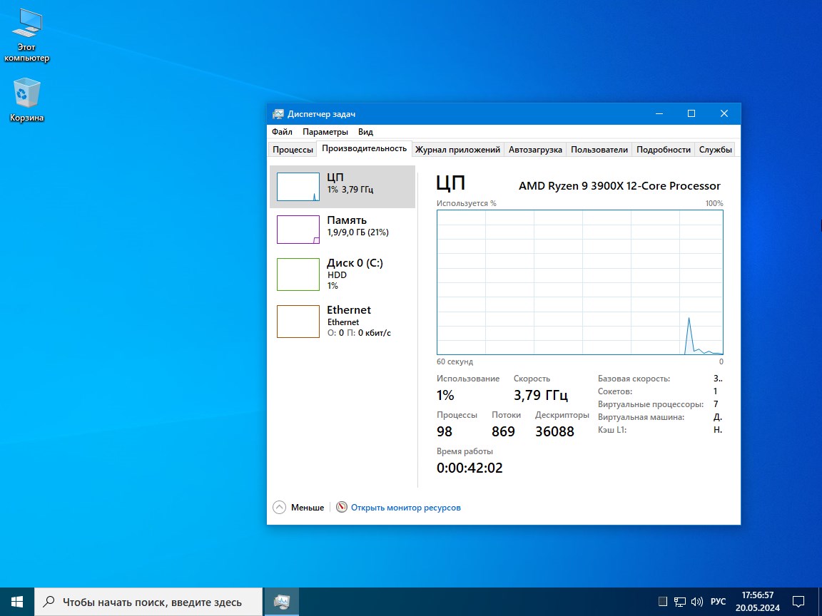The width and height of the screenshot is (822, 616).
Task: Click the taskbar search field
Action: tap(150, 601)
